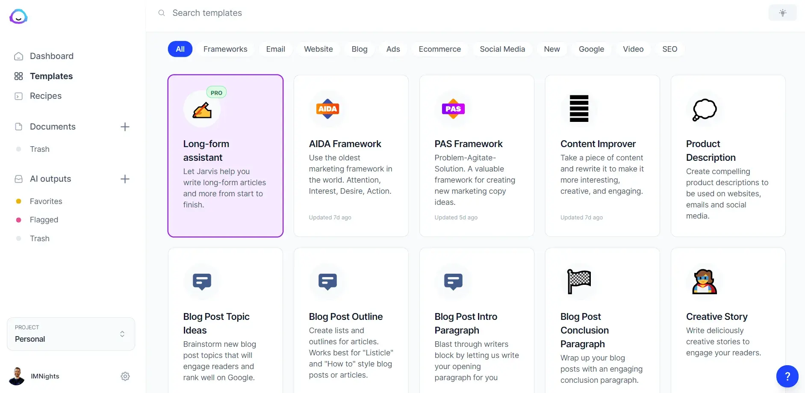Select the Recipes icon in the sidebar
Screen dimensions: 805x393
(18, 96)
